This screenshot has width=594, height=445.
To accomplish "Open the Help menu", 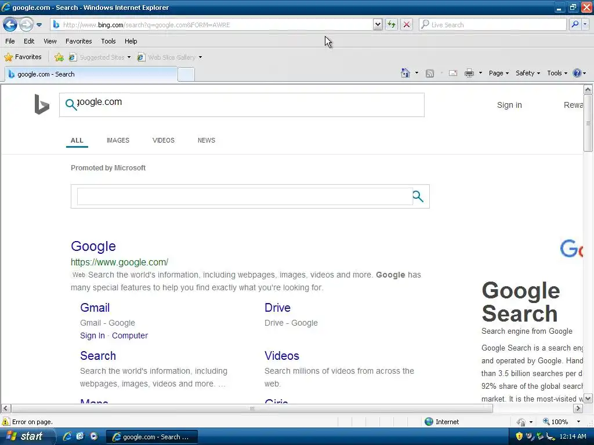I will [131, 41].
